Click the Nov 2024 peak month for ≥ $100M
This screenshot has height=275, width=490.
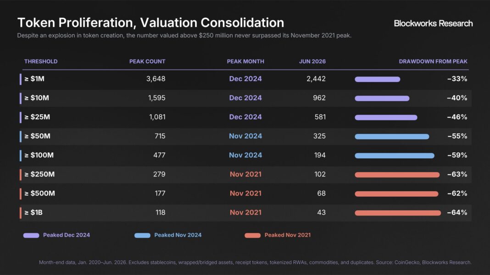pos(245,155)
